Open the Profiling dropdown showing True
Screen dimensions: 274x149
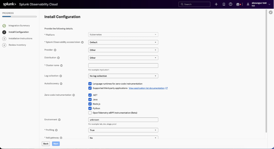point(123,130)
